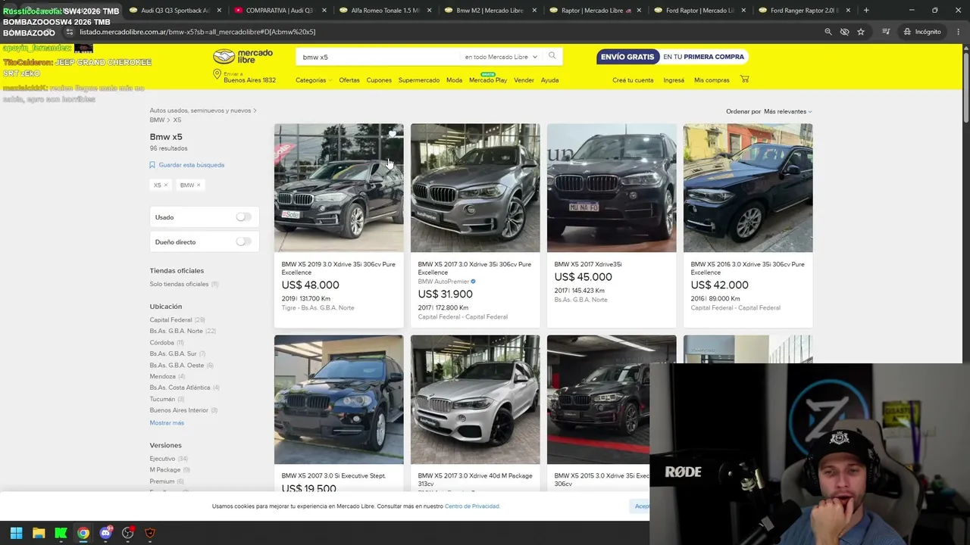Viewport: 970px width, 545px height.
Task: Expand the Categorías menu
Action: [313, 80]
